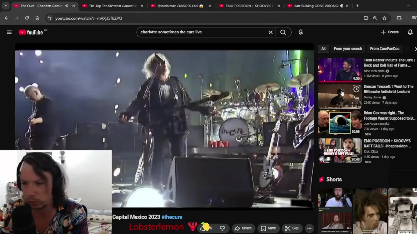Close The Cure - Charlotte Sometimes tab
The width and height of the screenshot is (417, 234).
74,6
